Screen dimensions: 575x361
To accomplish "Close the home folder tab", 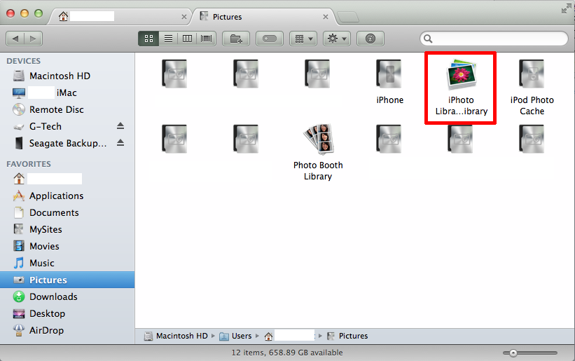I will (184, 17).
